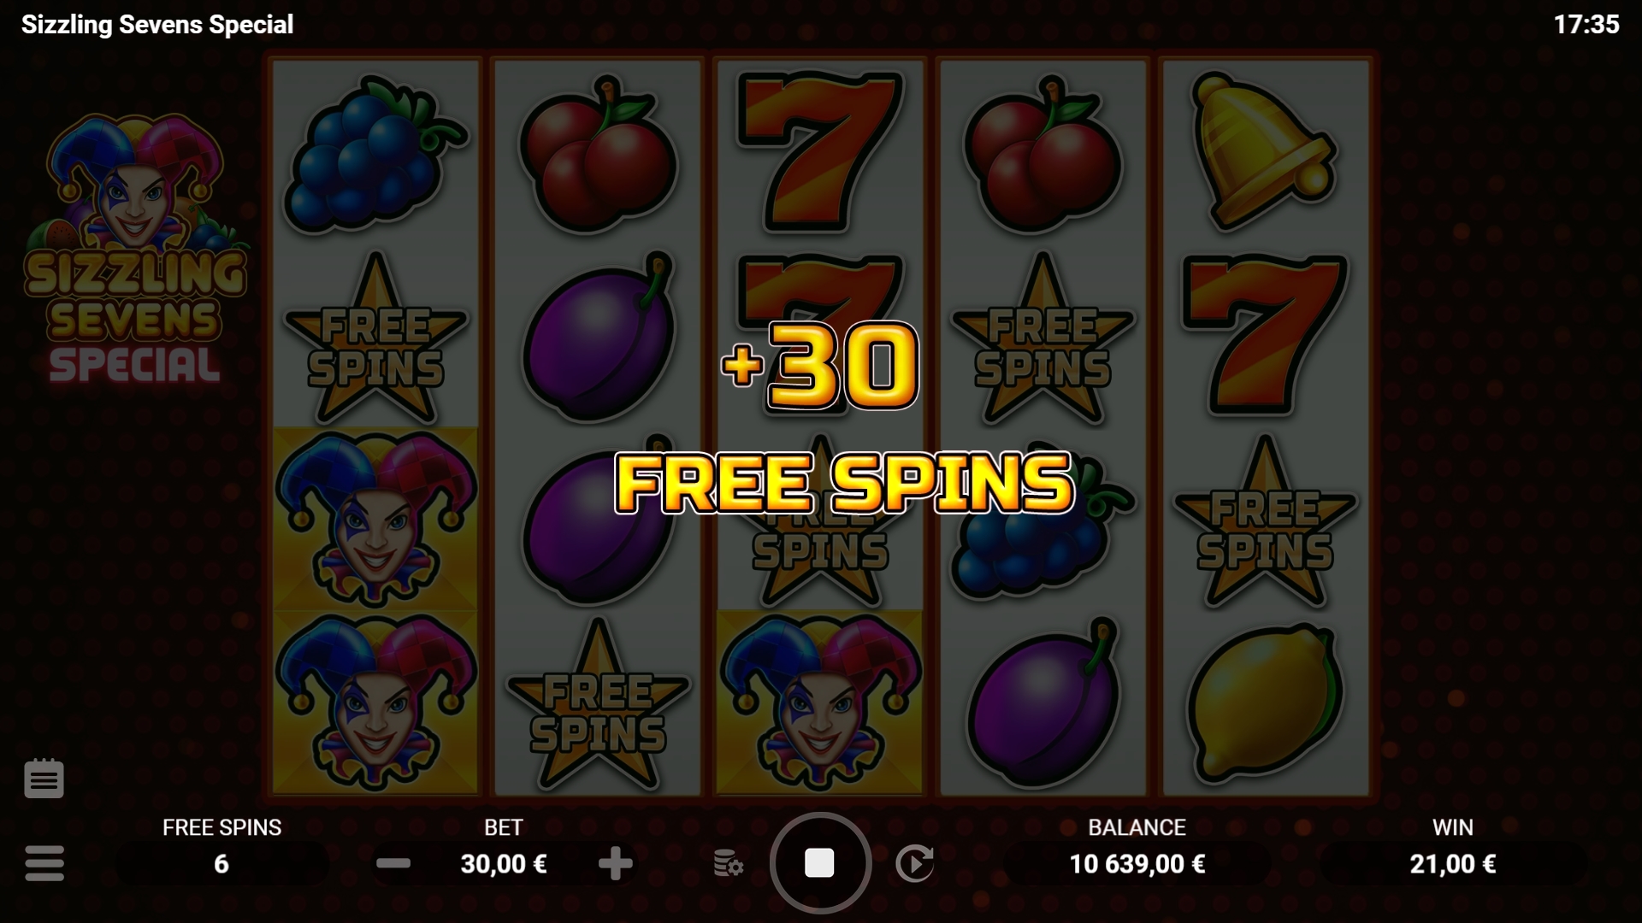Click the +30 Free Spins banner
The image size is (1642, 923).
842,419
